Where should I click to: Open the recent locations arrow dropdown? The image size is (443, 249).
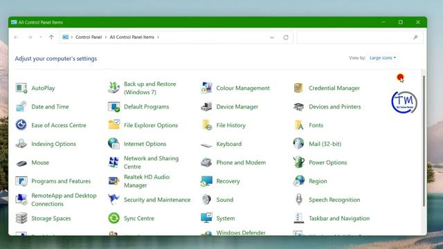(x=41, y=37)
